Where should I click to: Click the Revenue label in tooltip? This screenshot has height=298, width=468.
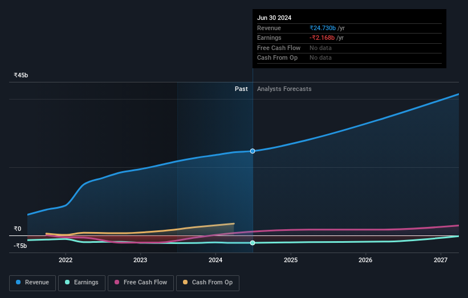point(269,28)
